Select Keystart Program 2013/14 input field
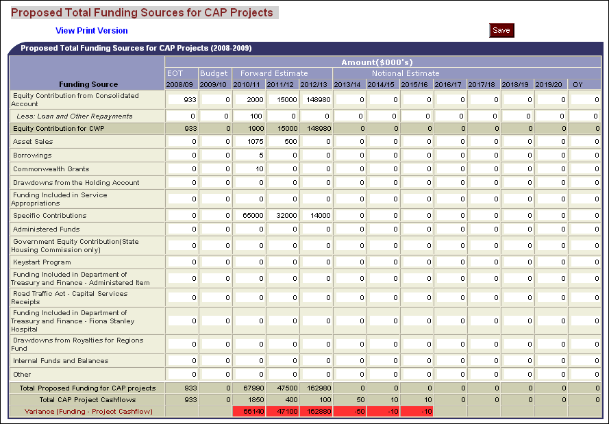The height and width of the screenshot is (424, 609). (349, 262)
